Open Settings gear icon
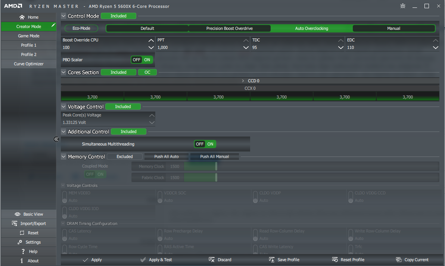This screenshot has height=266, width=445. [x=19, y=242]
